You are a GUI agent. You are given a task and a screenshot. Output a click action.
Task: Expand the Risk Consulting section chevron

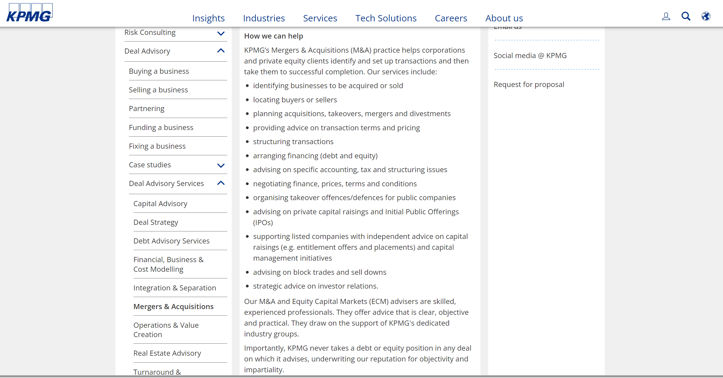(221, 33)
